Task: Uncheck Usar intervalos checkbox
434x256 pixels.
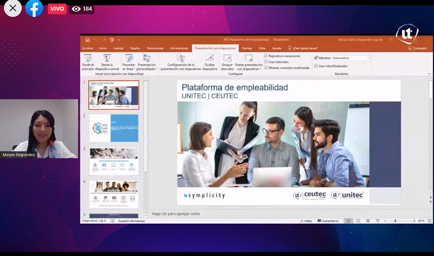Action: (x=265, y=62)
